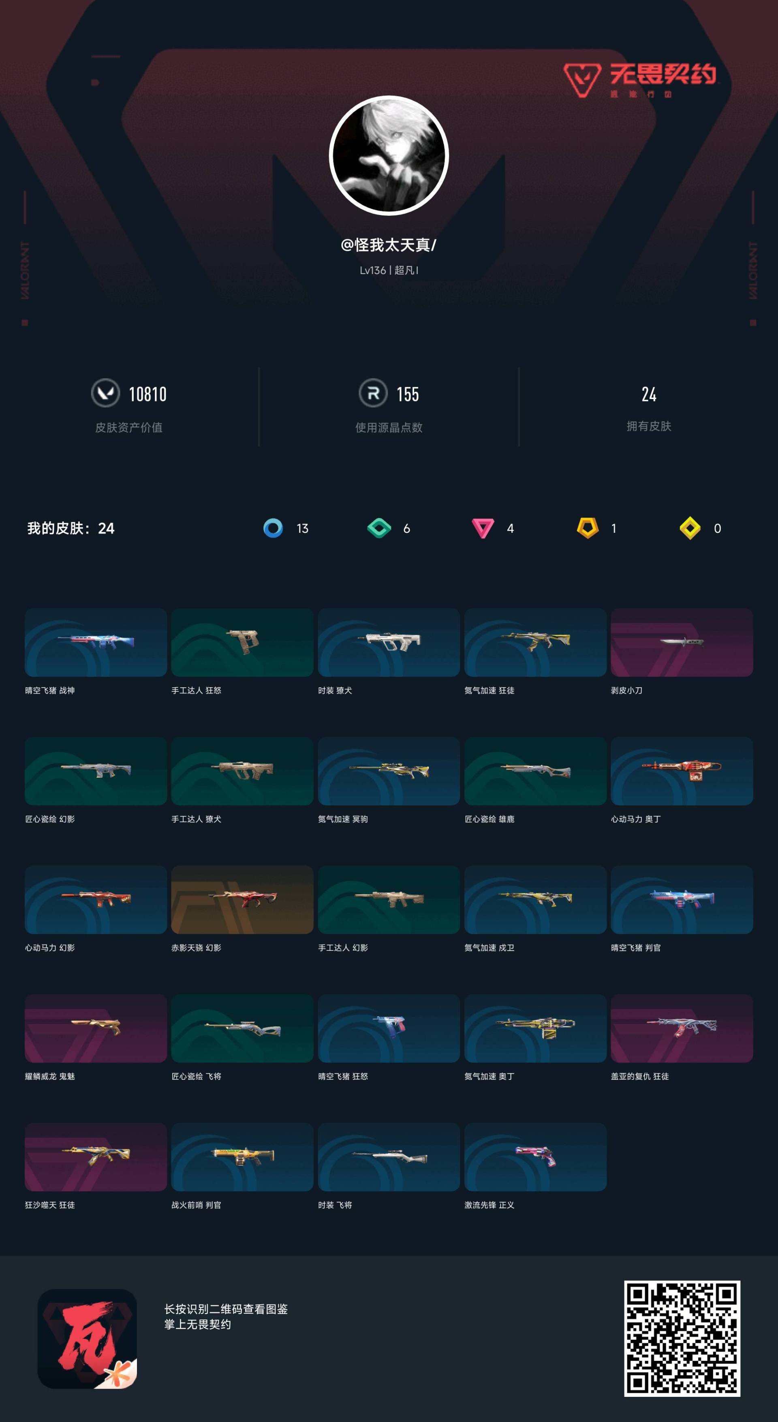Click the Radianite R icon beside 155
This screenshot has height=1422, width=778.
click(x=374, y=393)
